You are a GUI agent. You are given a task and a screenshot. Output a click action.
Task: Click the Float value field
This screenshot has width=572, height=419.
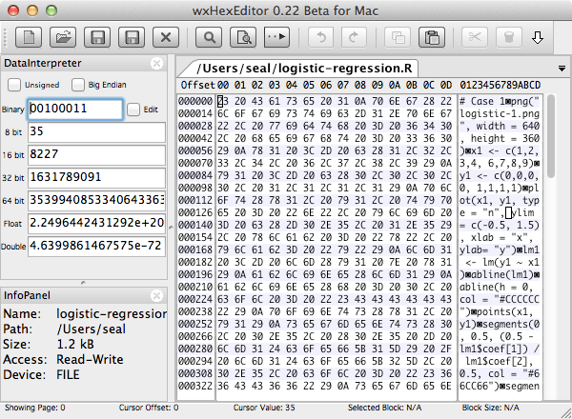coord(96,224)
